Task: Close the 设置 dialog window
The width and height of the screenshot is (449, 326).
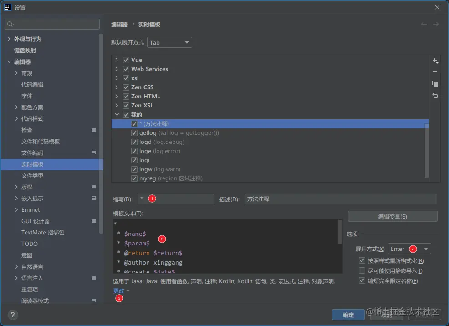Action: pyautogui.click(x=437, y=7)
